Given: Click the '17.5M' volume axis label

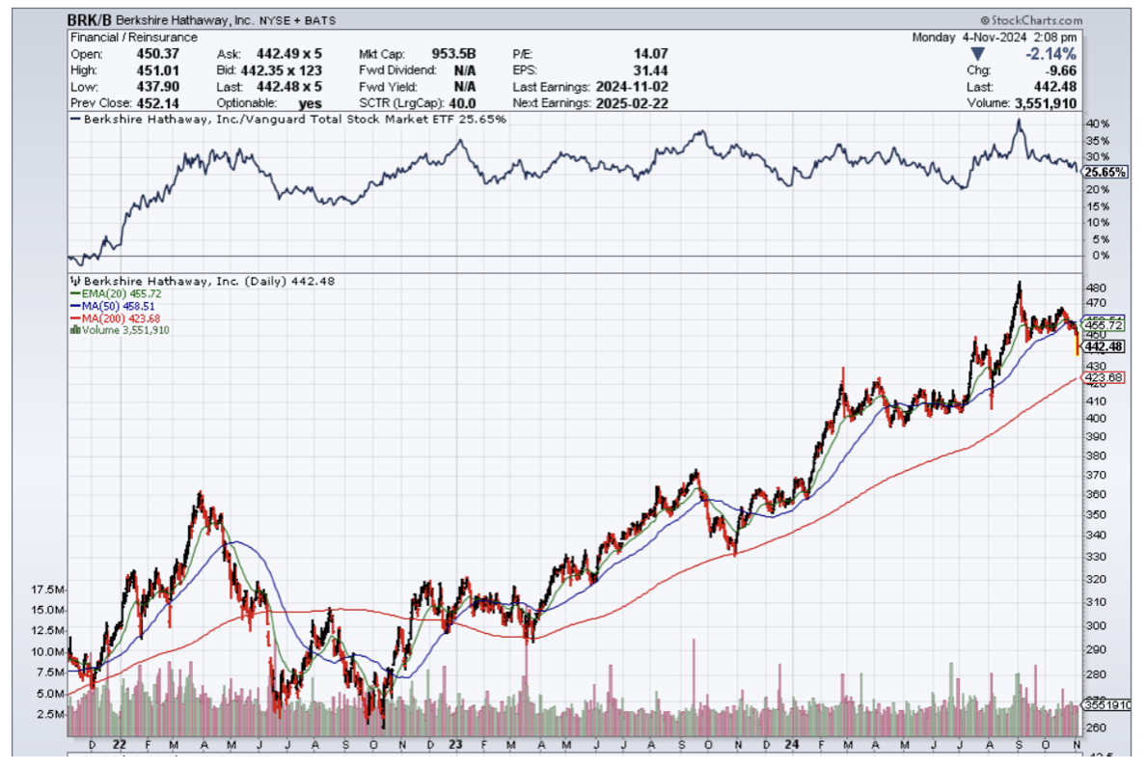Looking at the screenshot, I should 46,590.
